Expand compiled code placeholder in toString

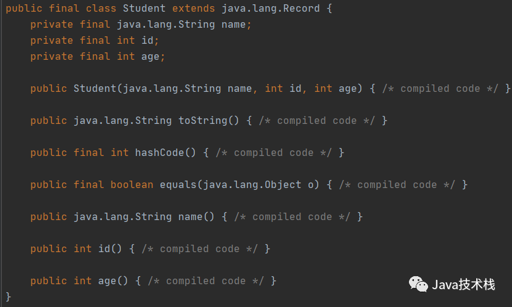click(x=316, y=121)
